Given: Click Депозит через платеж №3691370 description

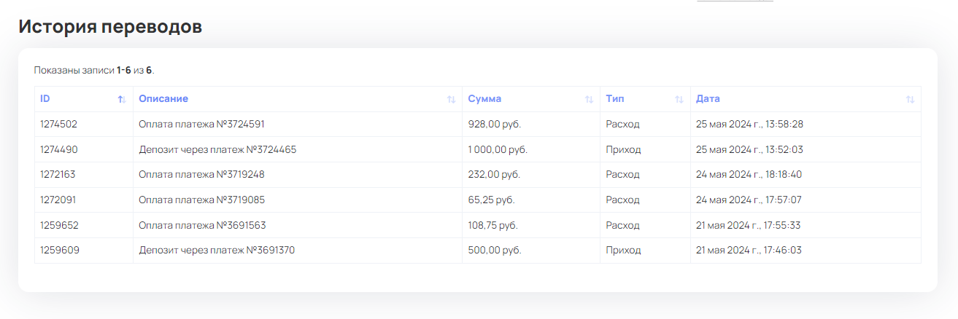Looking at the screenshot, I should tap(217, 251).
